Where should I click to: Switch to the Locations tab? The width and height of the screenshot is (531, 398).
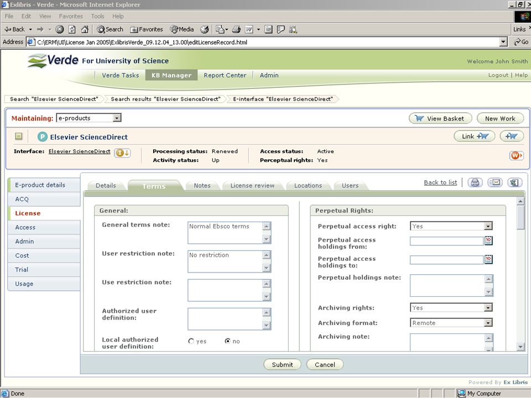(308, 186)
